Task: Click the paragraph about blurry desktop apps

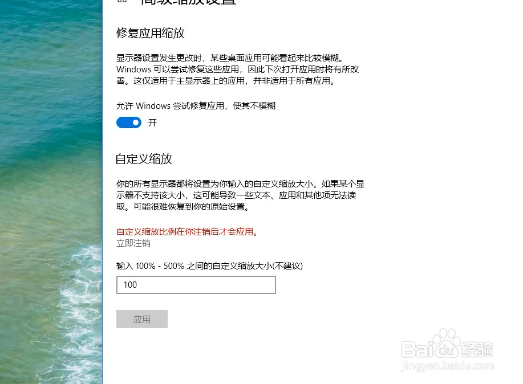Action: [x=237, y=70]
